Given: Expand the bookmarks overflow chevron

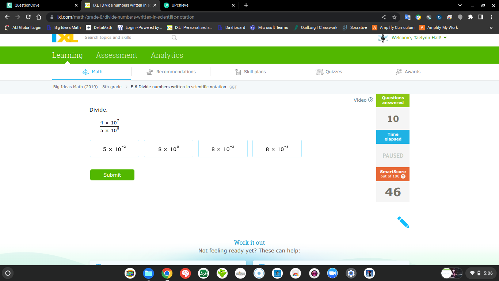Looking at the screenshot, I should (491, 27).
